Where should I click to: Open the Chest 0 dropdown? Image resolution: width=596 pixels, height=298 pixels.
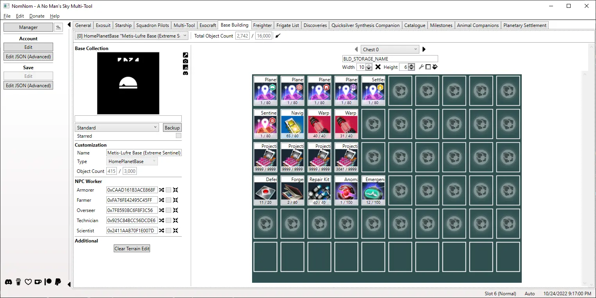(x=390, y=49)
